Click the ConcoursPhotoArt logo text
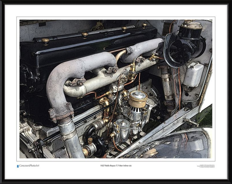This screenshot has width=232, height=184. coord(29,166)
